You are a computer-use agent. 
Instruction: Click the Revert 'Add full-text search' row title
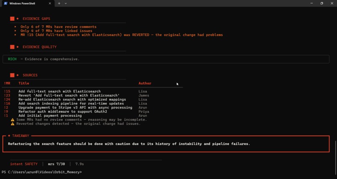click(69, 95)
